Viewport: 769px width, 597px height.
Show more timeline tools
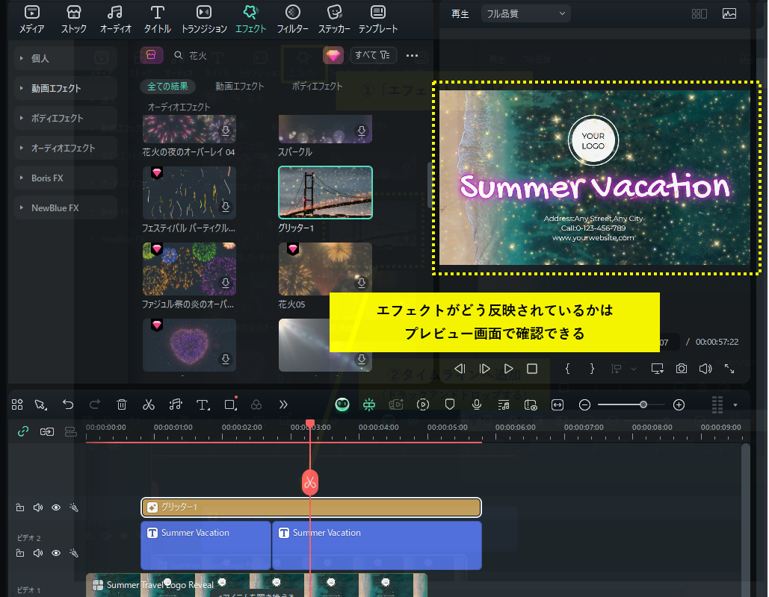(x=283, y=404)
